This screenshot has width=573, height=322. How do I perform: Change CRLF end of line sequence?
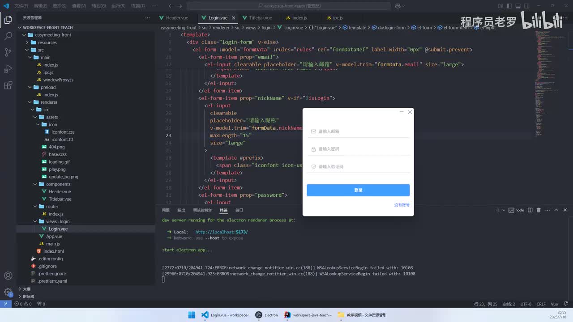tap(541, 304)
